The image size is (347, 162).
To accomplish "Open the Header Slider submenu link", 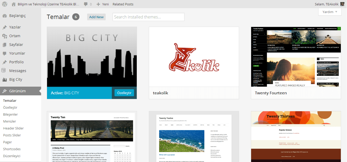I will (13, 128).
